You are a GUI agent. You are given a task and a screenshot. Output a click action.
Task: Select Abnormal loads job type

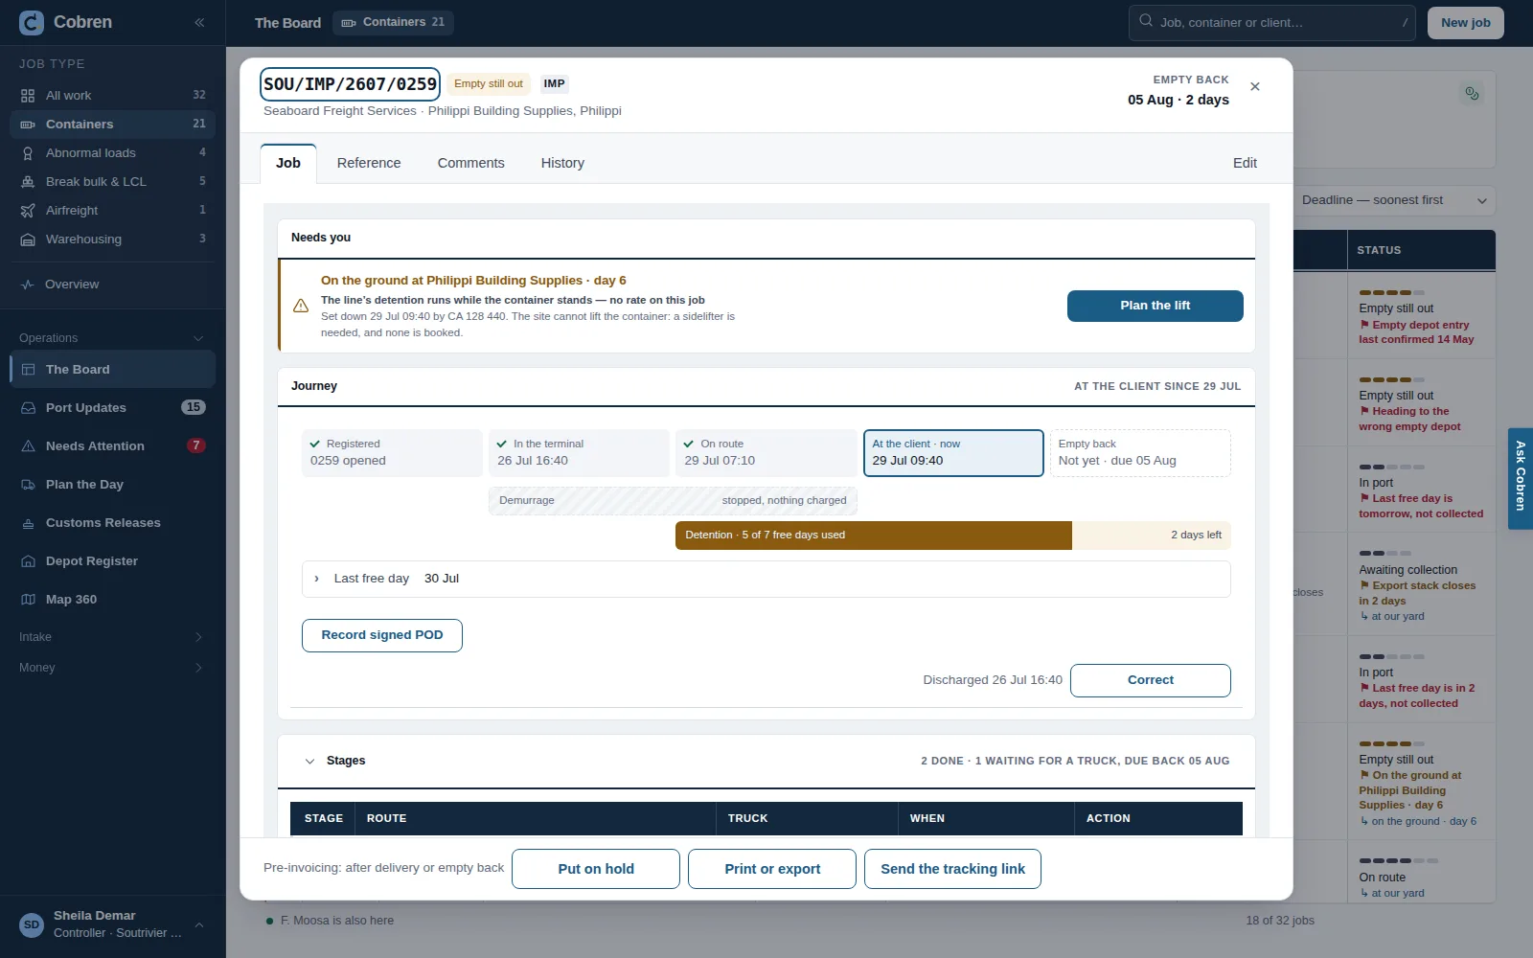[x=112, y=152]
